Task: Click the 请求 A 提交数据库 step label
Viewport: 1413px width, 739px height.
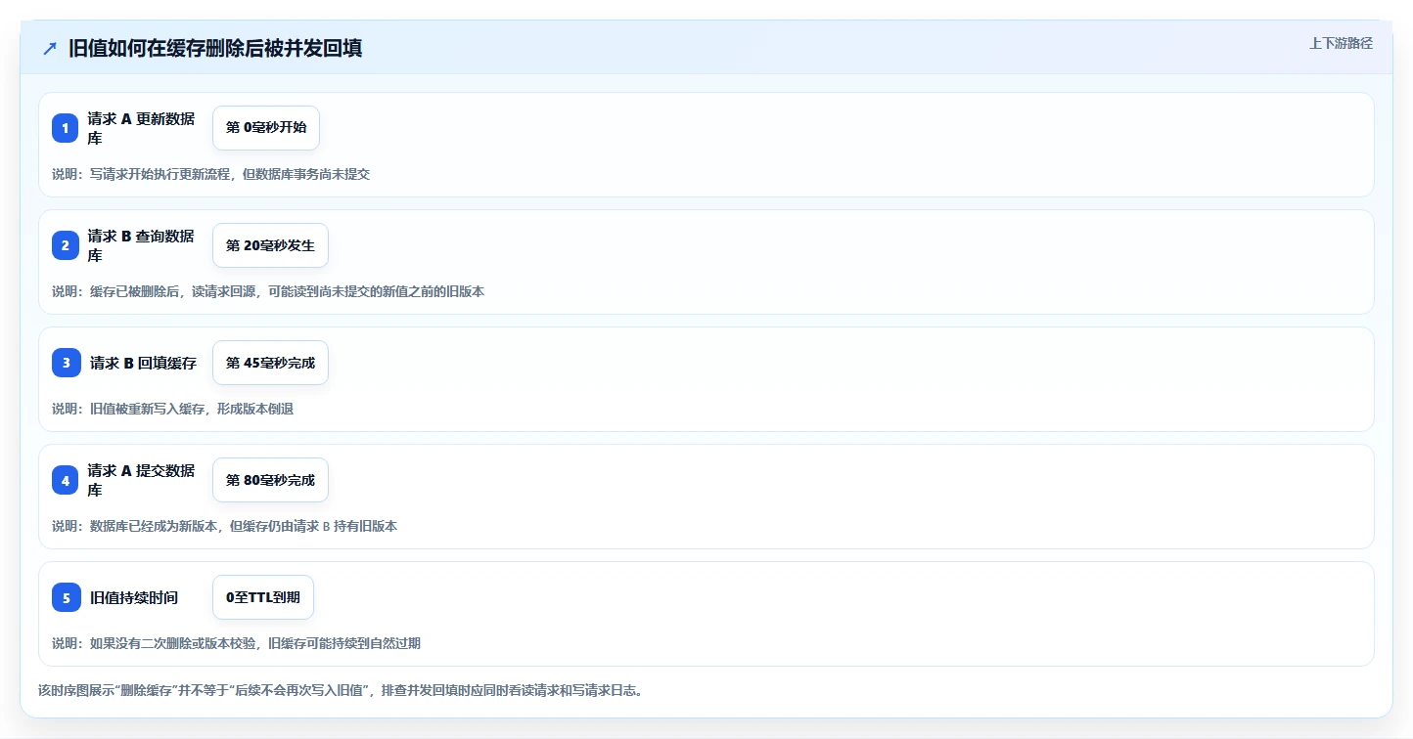Action: pos(141,480)
